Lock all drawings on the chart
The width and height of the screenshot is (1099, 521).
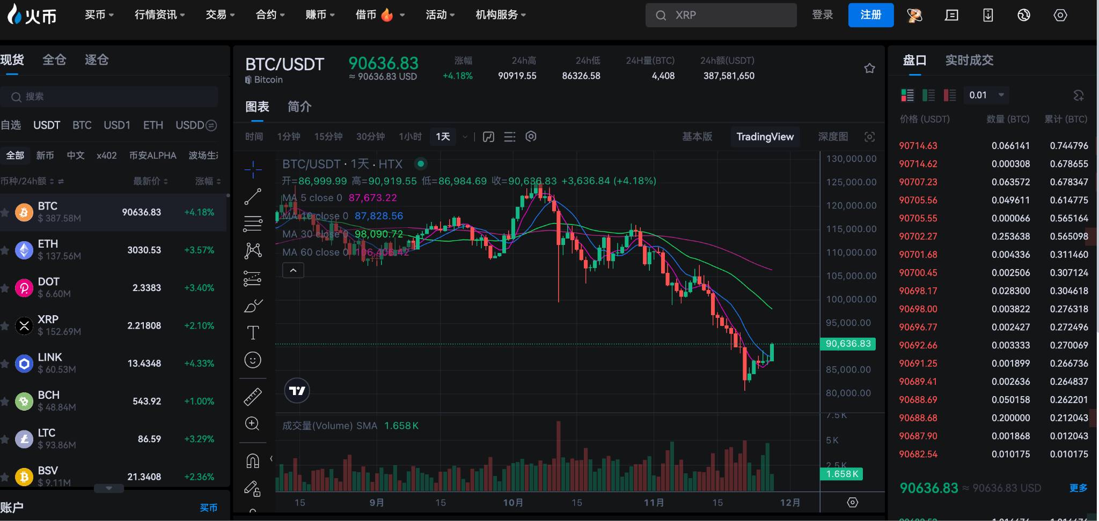[x=253, y=488]
